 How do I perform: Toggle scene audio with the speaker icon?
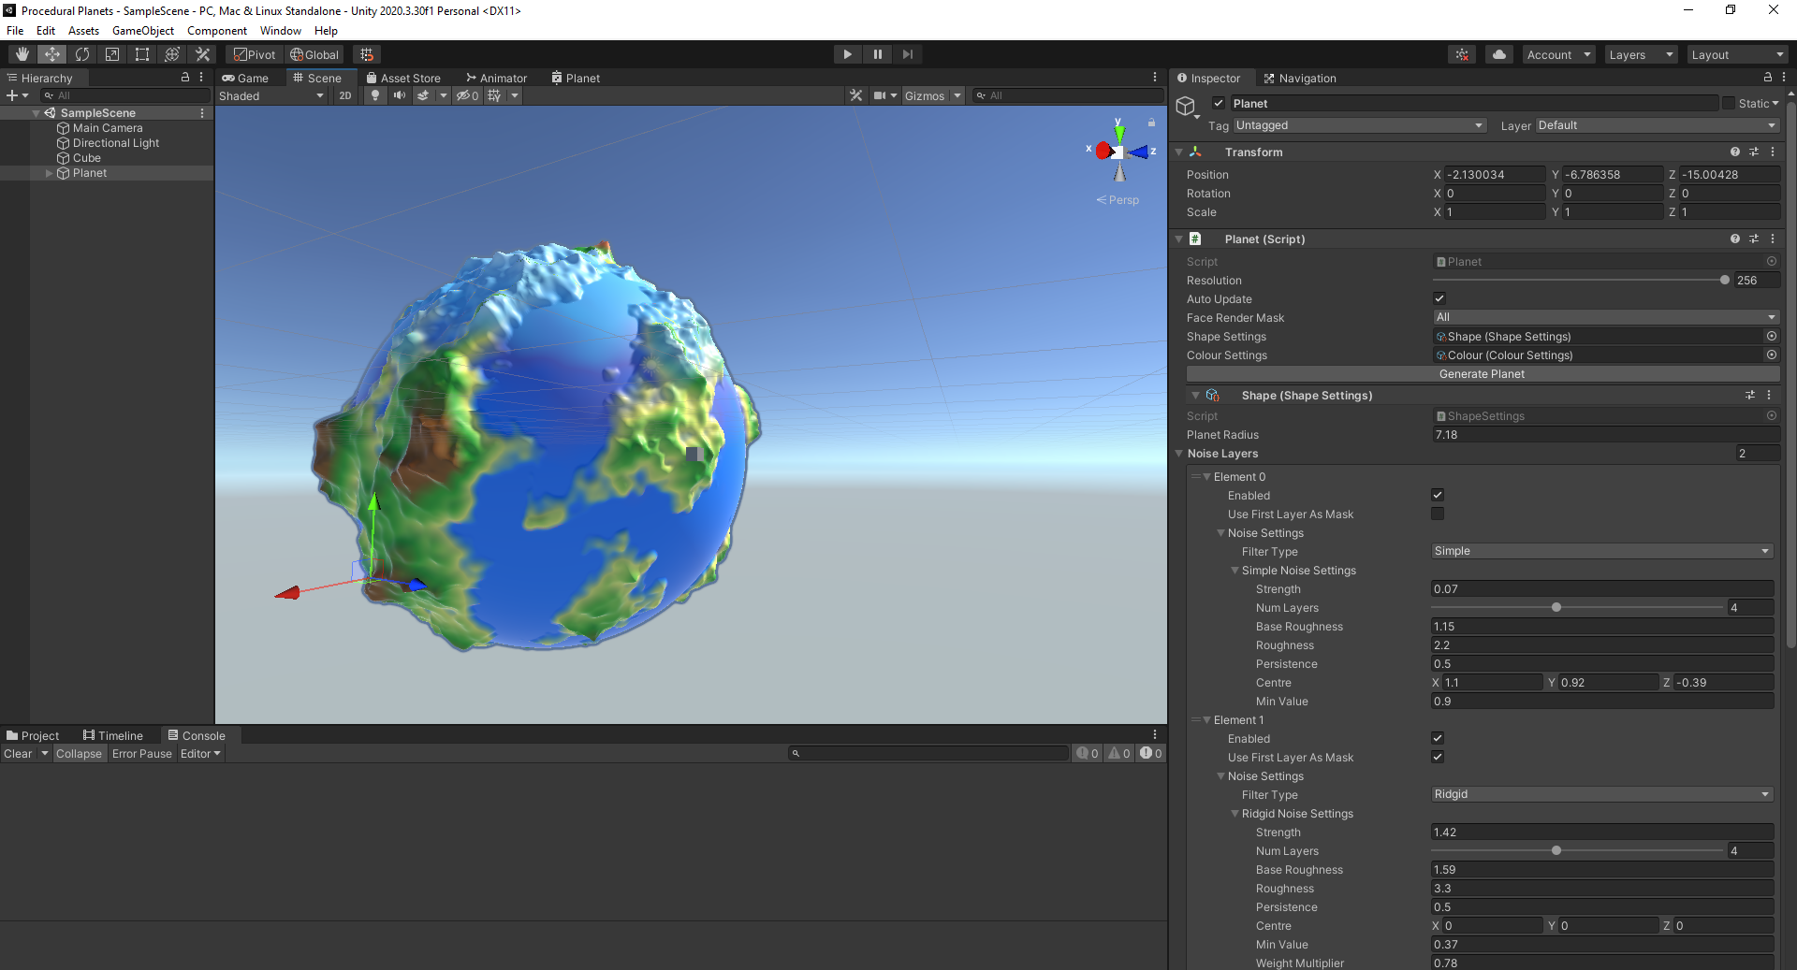pos(400,95)
